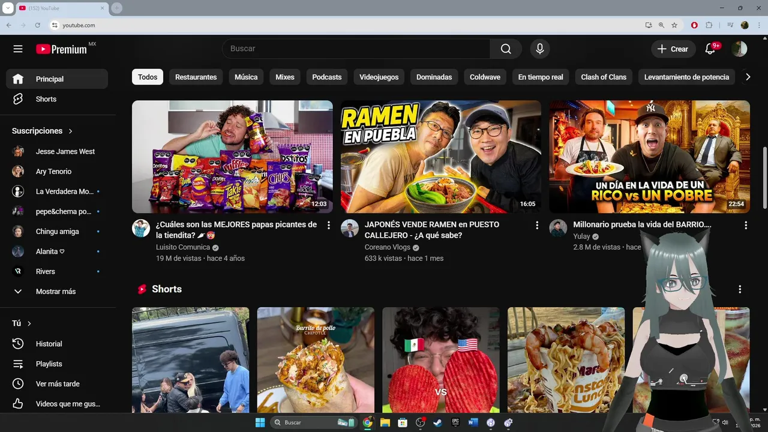Open Chrome extensions puzzle icon

(709, 25)
